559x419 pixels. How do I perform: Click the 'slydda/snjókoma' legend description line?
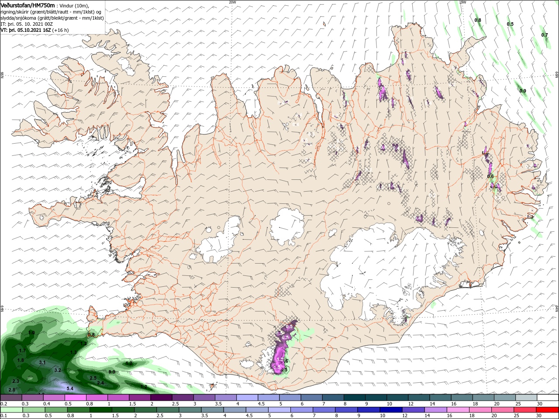tap(52, 18)
